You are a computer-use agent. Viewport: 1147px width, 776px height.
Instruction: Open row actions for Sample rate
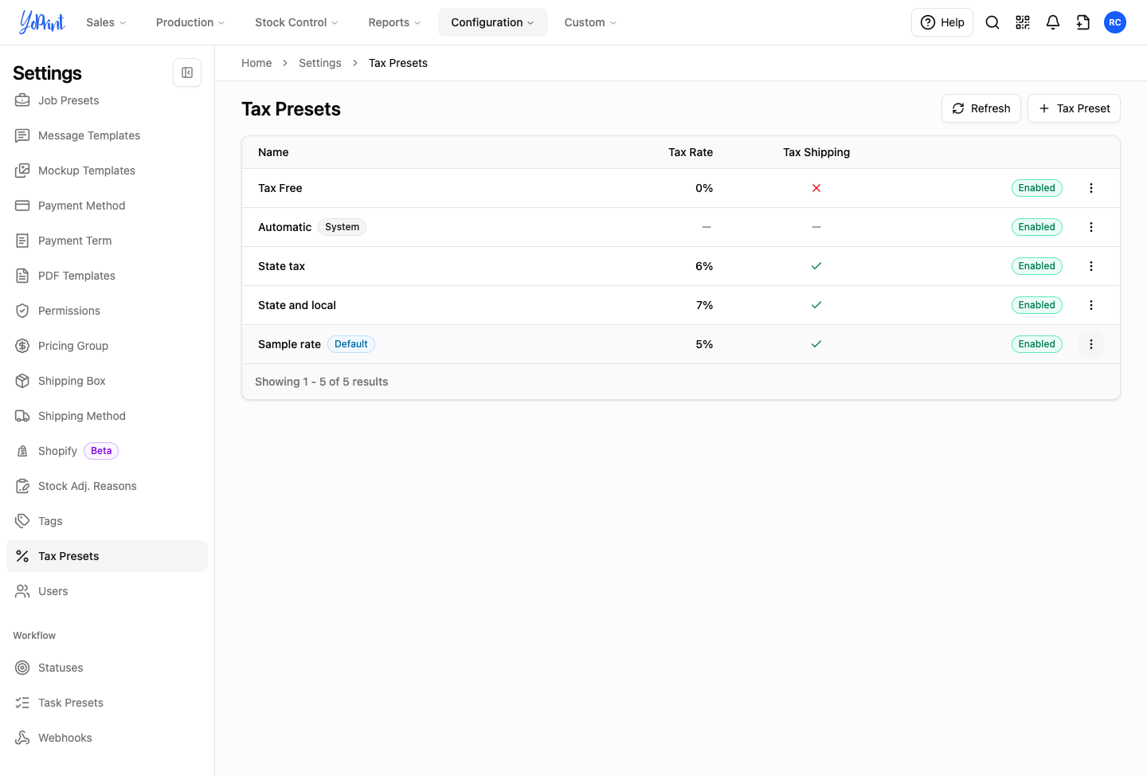[x=1091, y=344]
